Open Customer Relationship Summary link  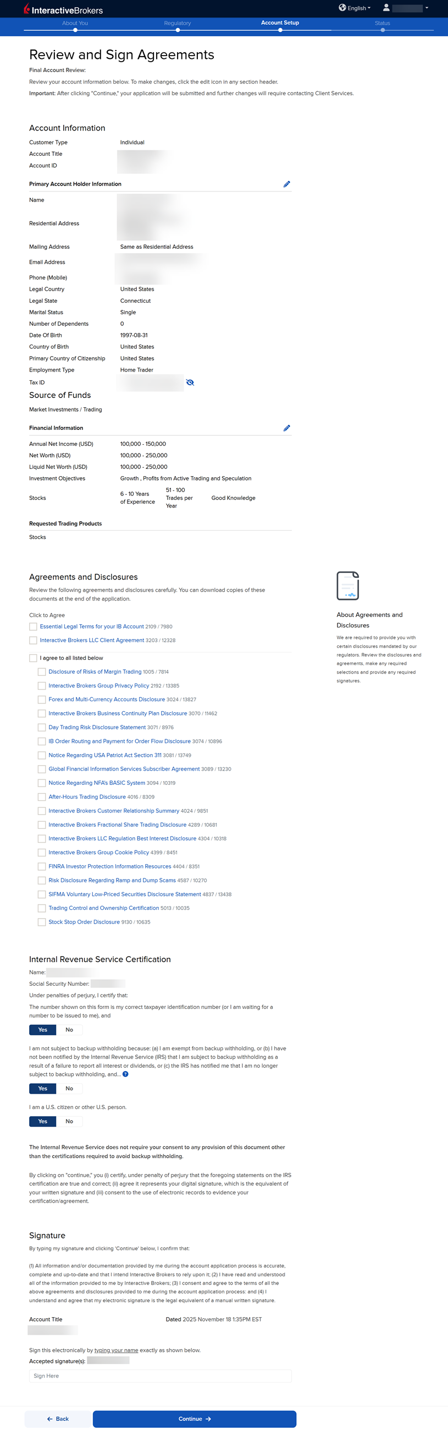click(x=114, y=811)
